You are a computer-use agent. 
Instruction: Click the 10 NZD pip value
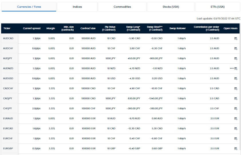pos(111,68)
